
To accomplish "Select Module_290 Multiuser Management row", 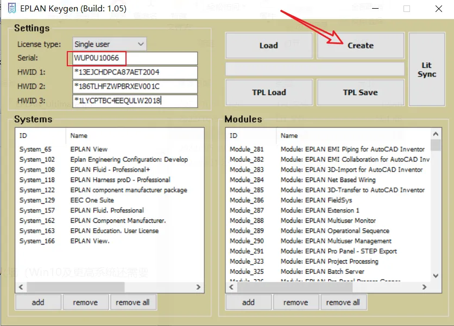I will pos(329,241).
